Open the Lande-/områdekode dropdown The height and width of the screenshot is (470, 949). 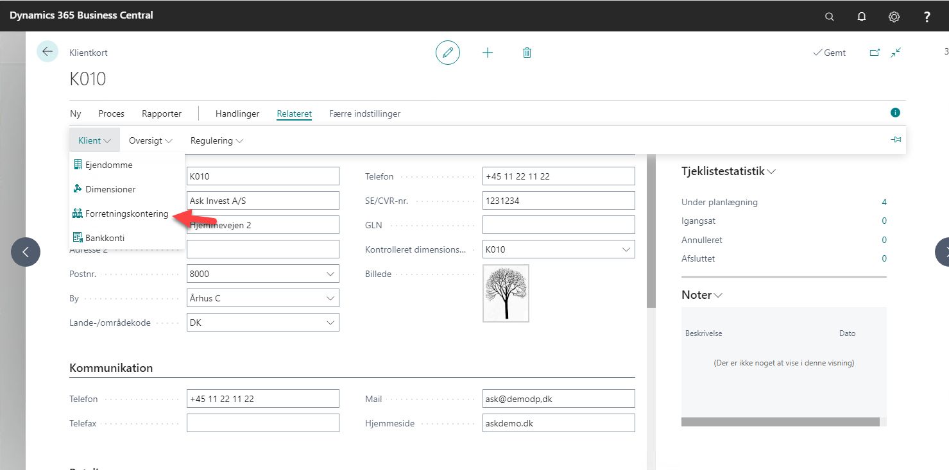pos(331,323)
